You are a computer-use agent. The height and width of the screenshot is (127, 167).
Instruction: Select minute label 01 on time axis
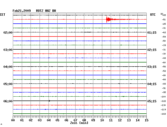click(22, 120)
